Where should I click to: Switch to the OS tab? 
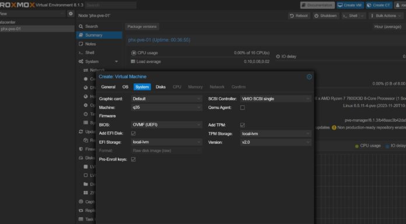125,87
